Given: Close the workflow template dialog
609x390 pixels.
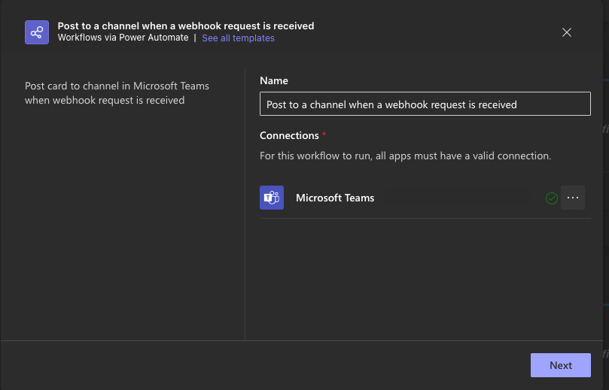Looking at the screenshot, I should click(567, 32).
